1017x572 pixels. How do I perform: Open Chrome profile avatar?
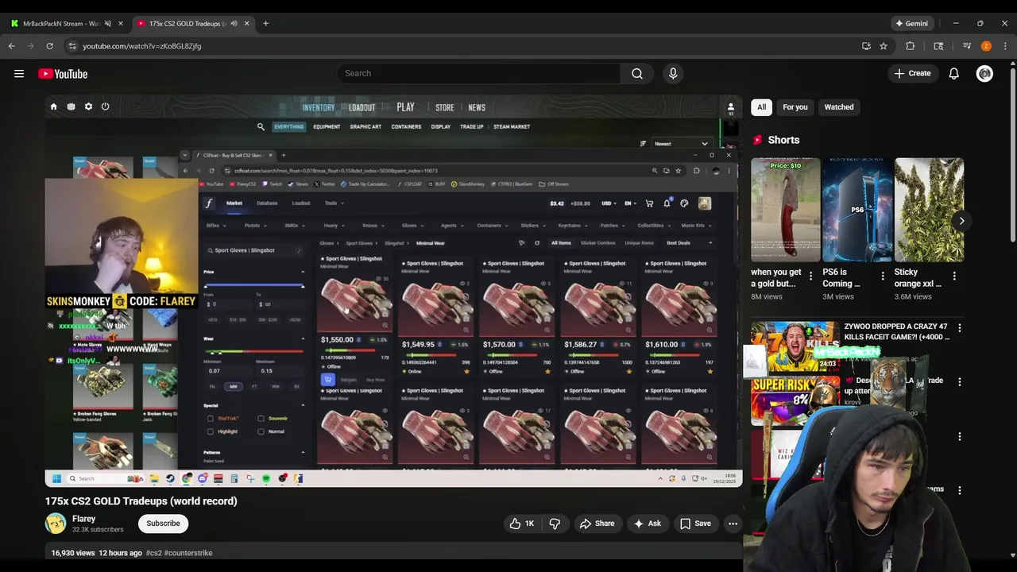point(986,46)
